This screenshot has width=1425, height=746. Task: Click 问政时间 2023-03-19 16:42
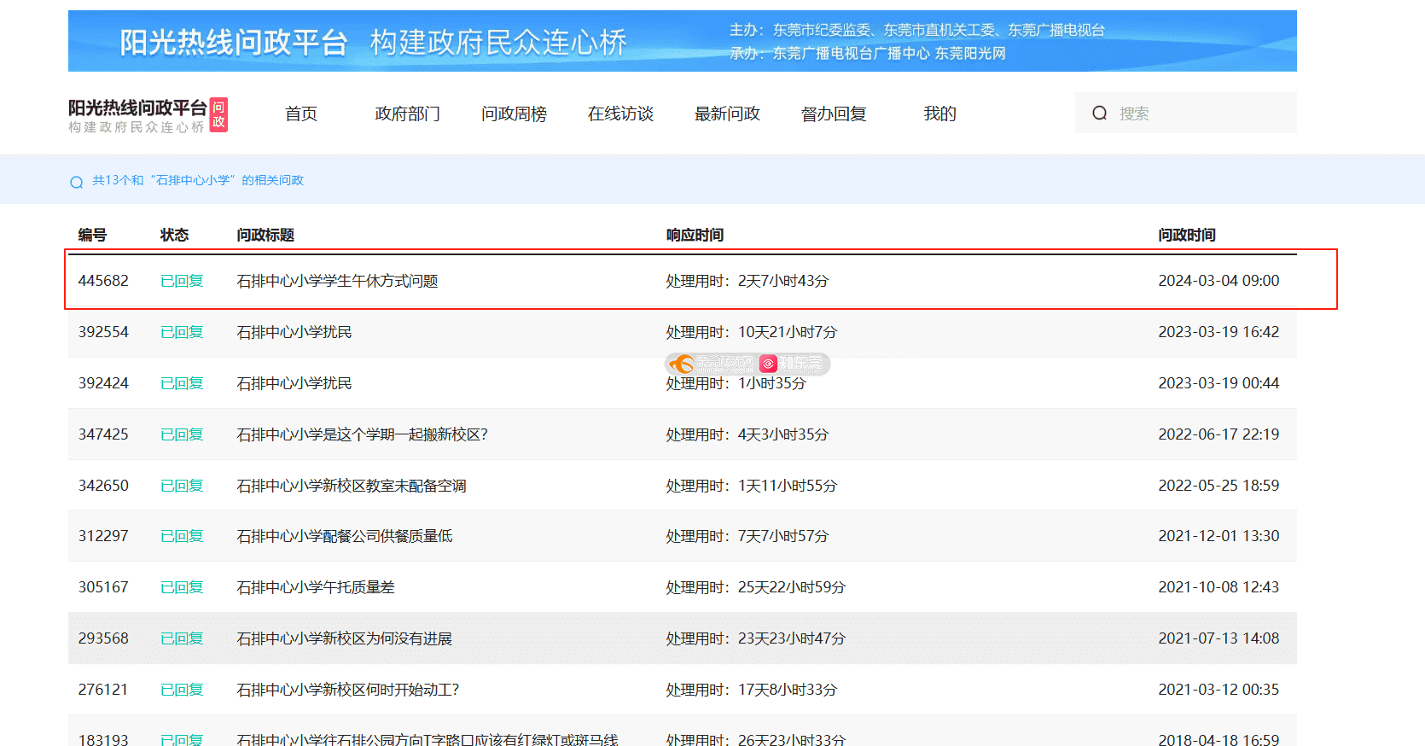(1219, 332)
